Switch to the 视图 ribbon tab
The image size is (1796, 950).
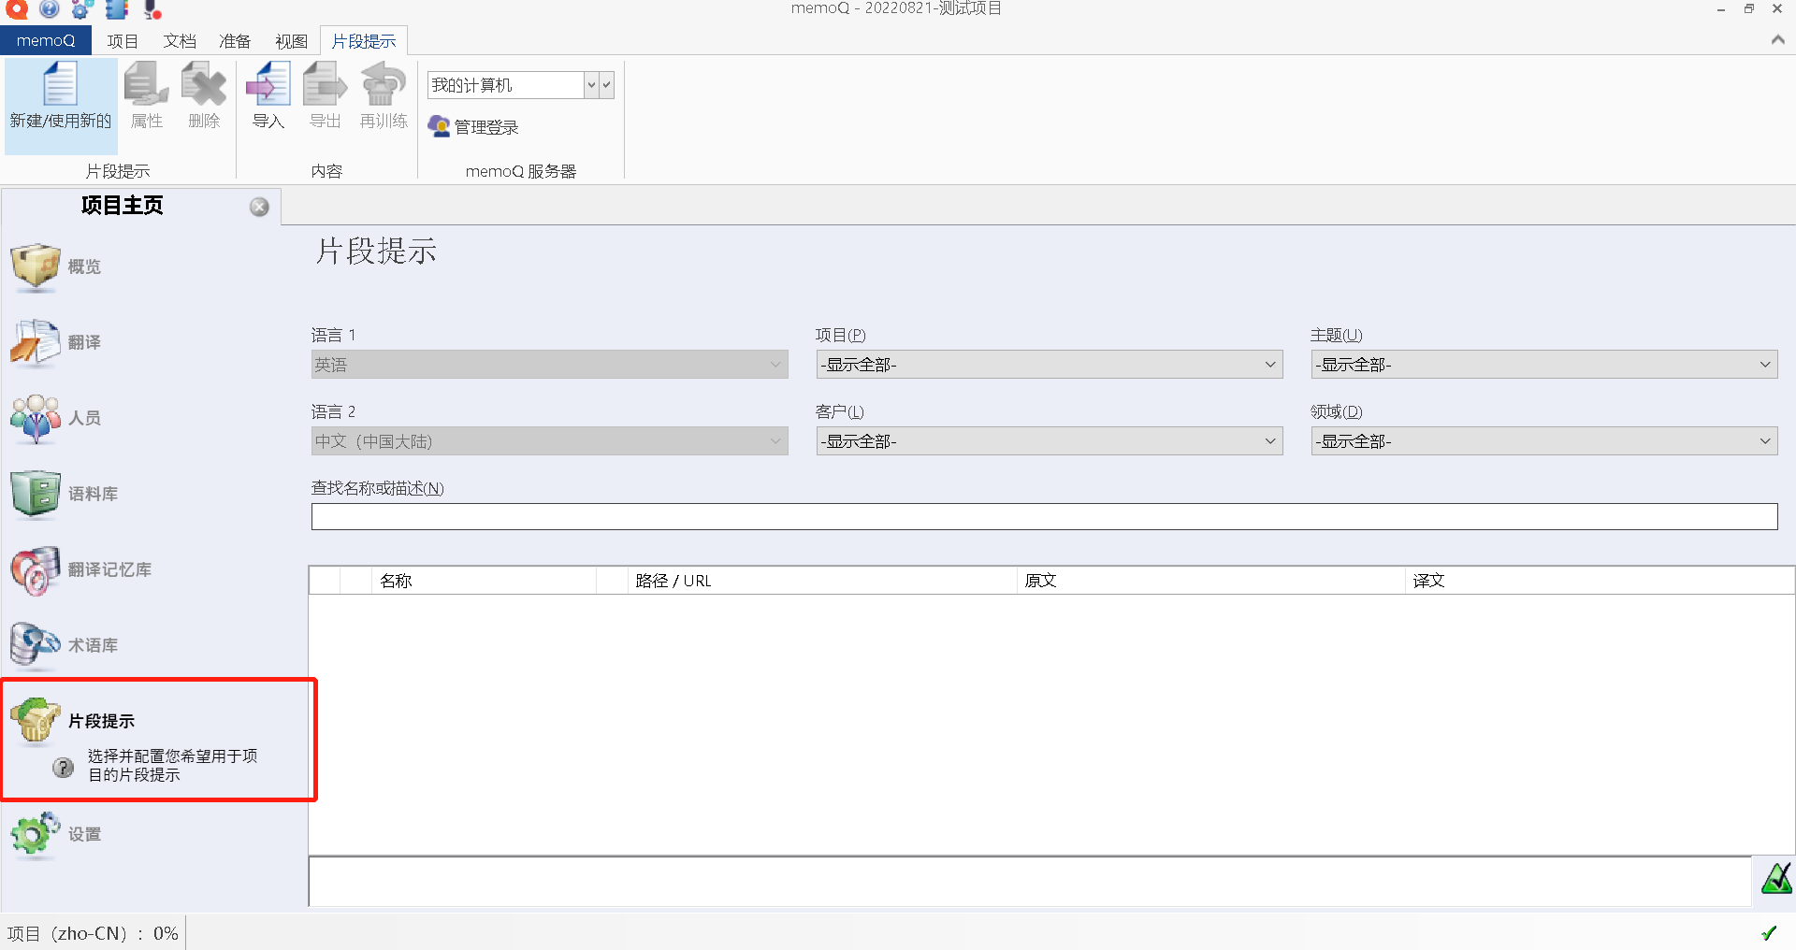coord(291,41)
